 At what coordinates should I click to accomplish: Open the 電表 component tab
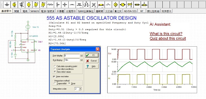click(x=25, y=11)
